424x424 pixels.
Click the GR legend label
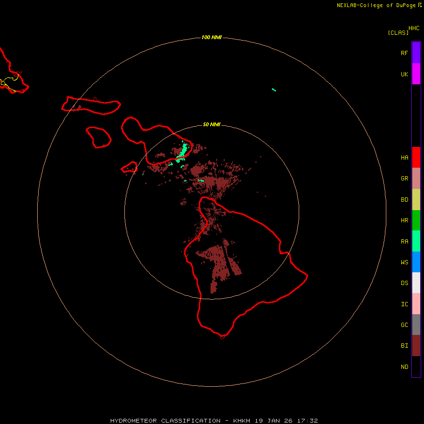point(404,179)
